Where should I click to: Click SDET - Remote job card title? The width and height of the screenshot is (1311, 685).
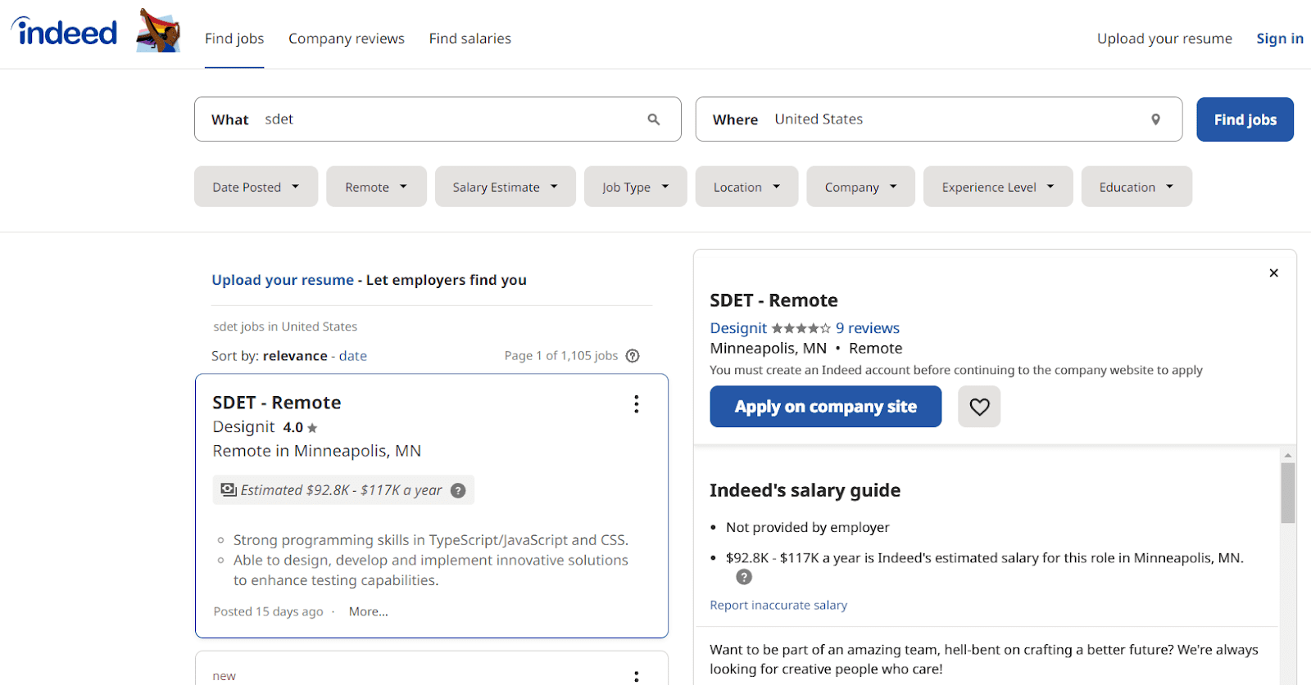click(277, 403)
